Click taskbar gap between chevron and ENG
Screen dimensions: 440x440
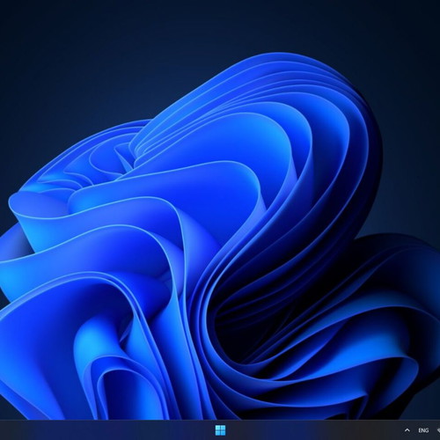[x=414, y=430]
